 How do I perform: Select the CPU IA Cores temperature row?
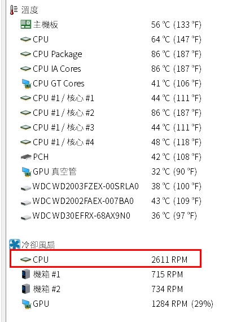(111, 69)
